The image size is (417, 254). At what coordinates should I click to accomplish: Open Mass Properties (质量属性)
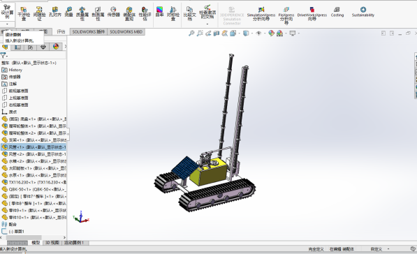(x=82, y=13)
